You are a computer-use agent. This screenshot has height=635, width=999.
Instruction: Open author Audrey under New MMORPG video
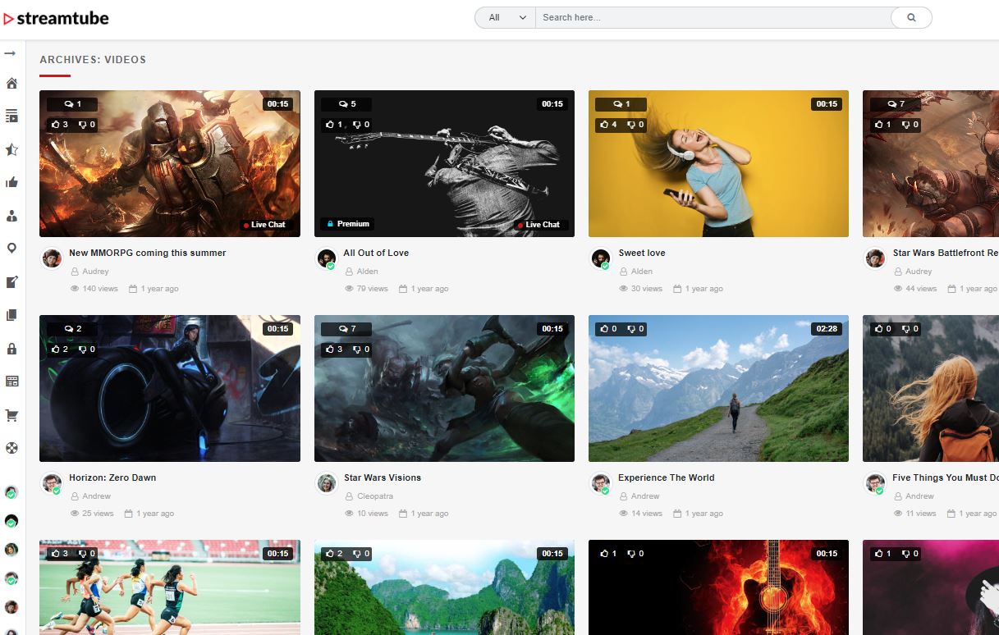[95, 272]
